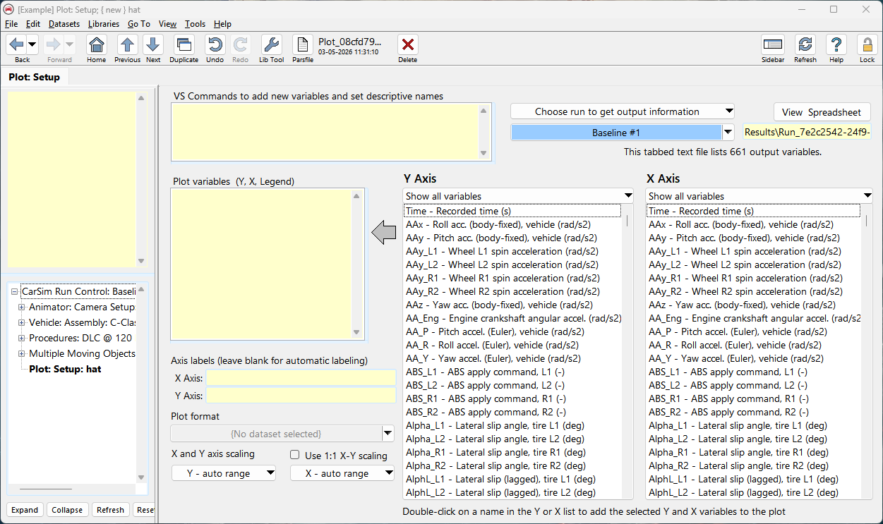
Task: Click the X Axis label input field
Action: tap(301, 378)
